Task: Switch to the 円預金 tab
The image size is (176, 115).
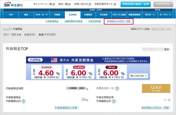Action: tap(57, 15)
